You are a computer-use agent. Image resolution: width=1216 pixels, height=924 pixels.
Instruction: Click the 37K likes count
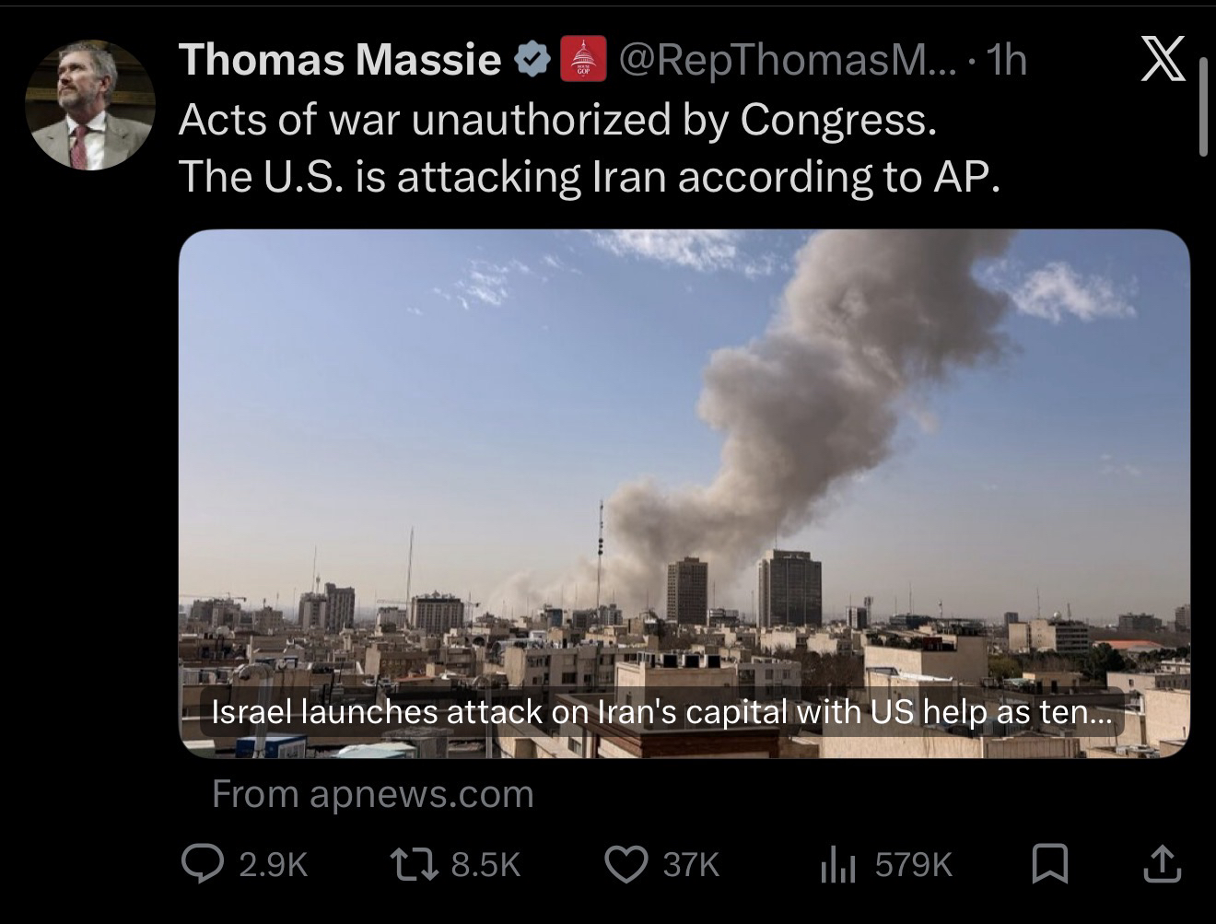coord(691,865)
